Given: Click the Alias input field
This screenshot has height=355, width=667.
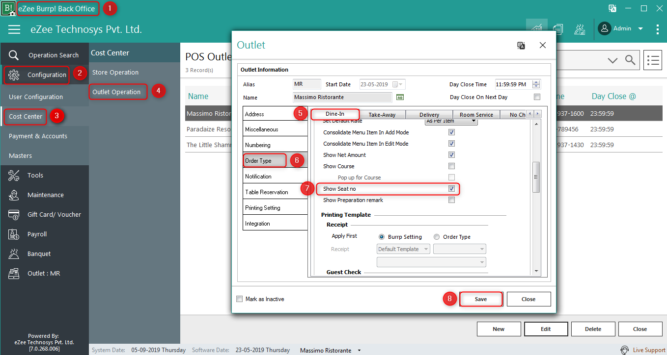Looking at the screenshot, I should pyautogui.click(x=307, y=84).
